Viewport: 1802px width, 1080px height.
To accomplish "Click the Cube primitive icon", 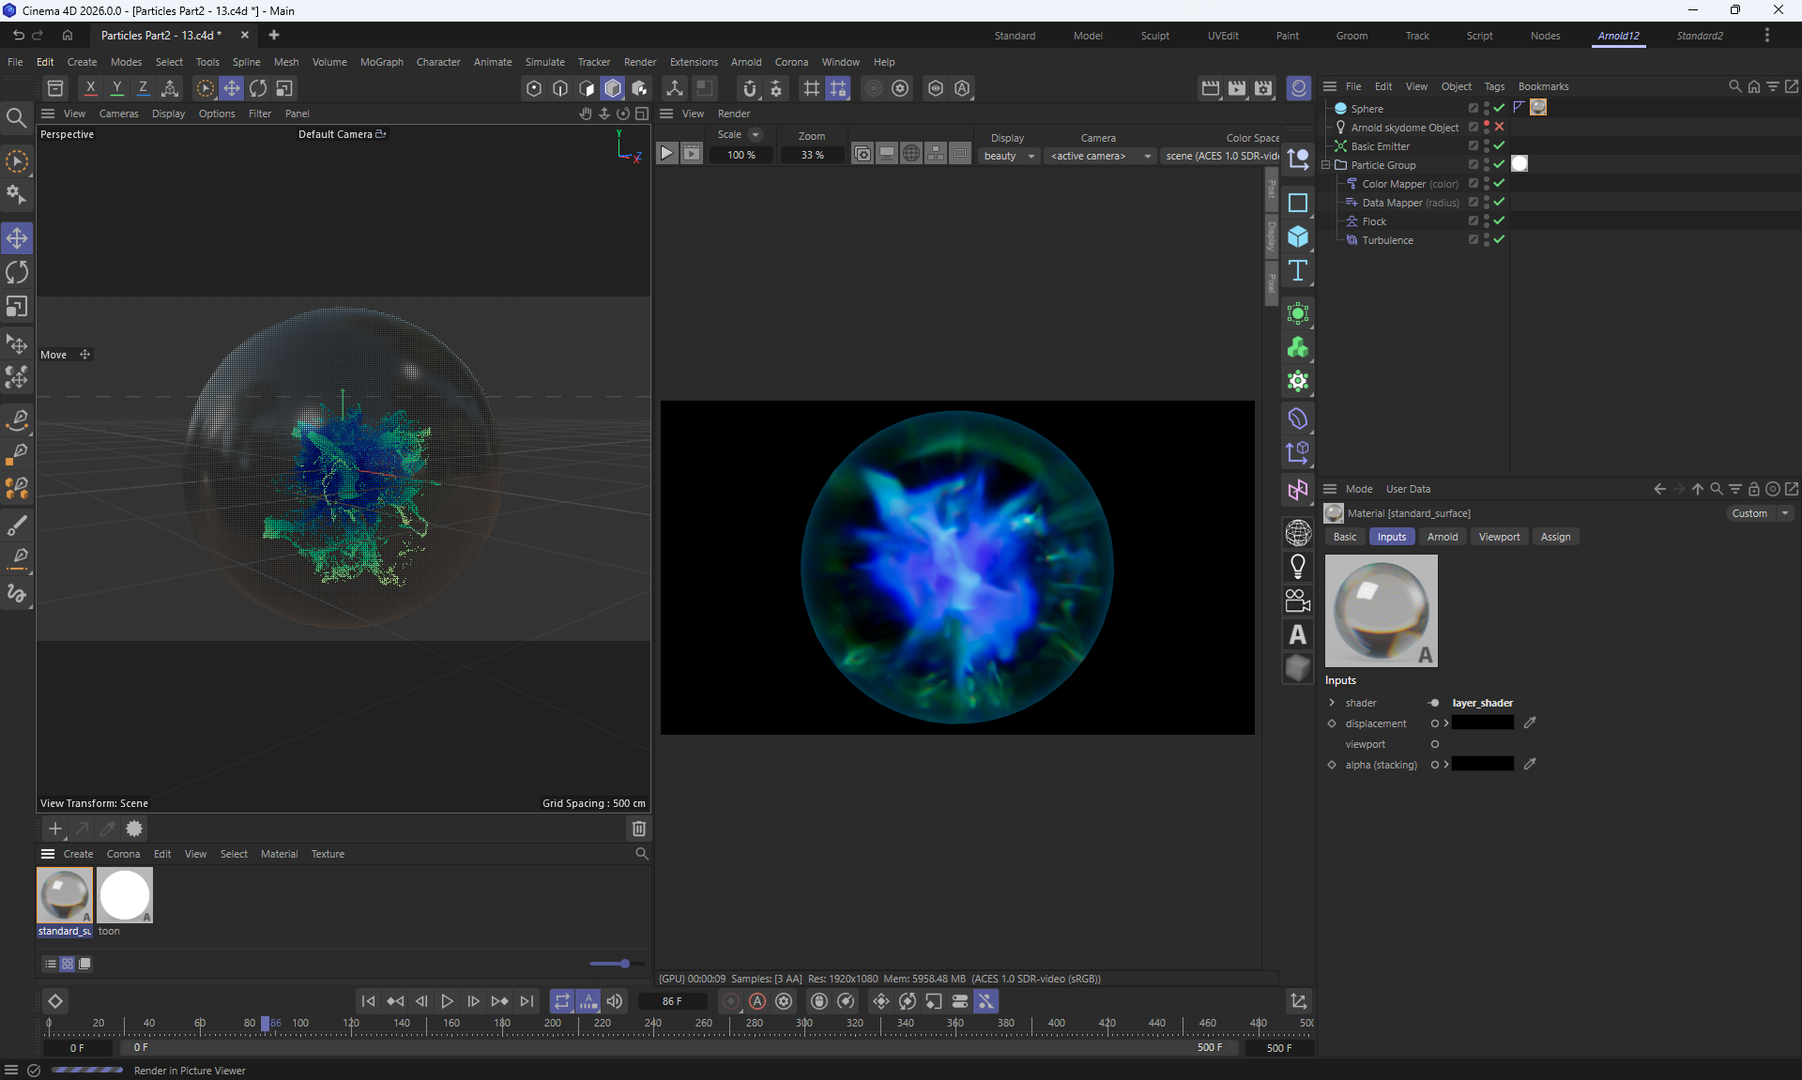I will [1298, 236].
